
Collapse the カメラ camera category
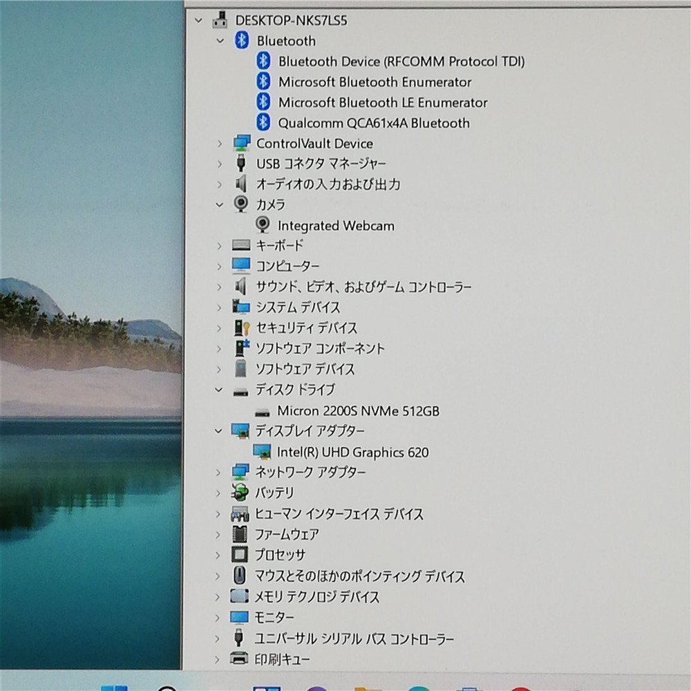(219, 205)
